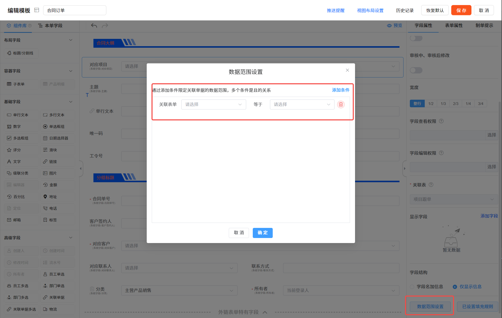Select the 字段名加信息 radio button
This screenshot has height=318, width=502.
[x=412, y=287]
